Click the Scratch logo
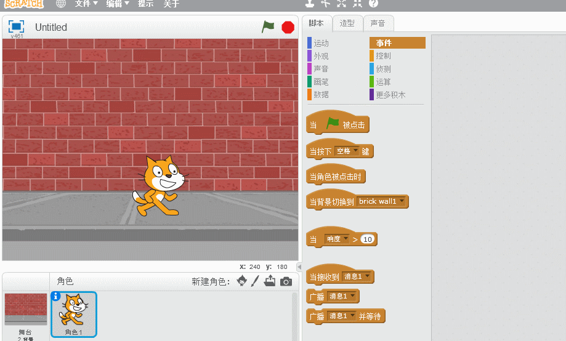Screen dimensions: 566x341 (x=24, y=4)
